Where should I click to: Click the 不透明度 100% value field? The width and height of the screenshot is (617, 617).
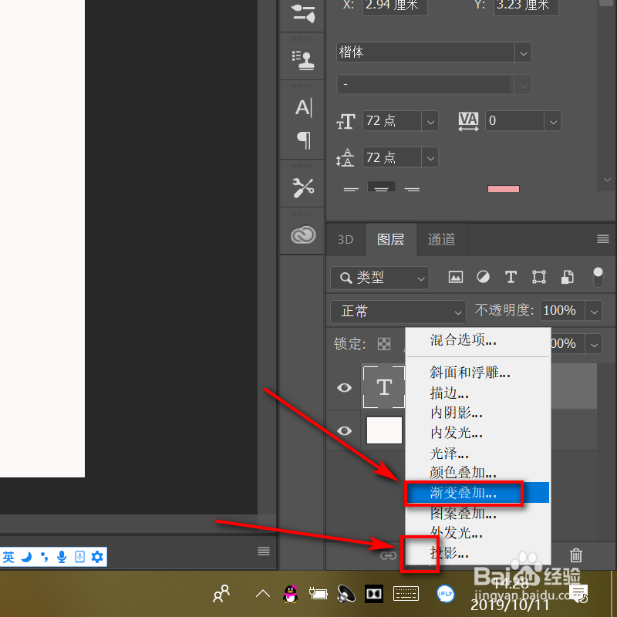(562, 311)
